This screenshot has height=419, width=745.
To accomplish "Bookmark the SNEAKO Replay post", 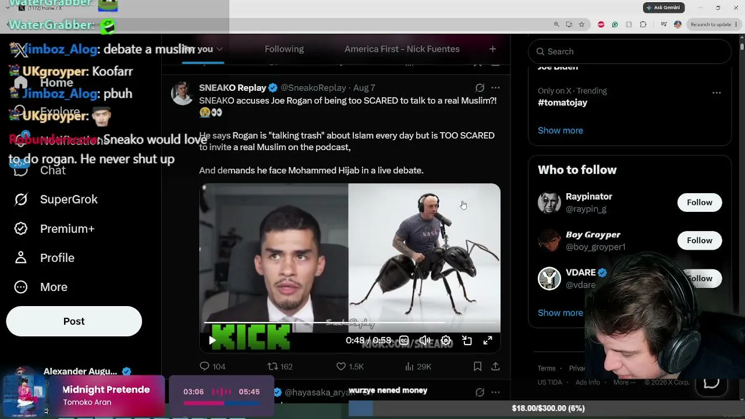I will 477,366.
